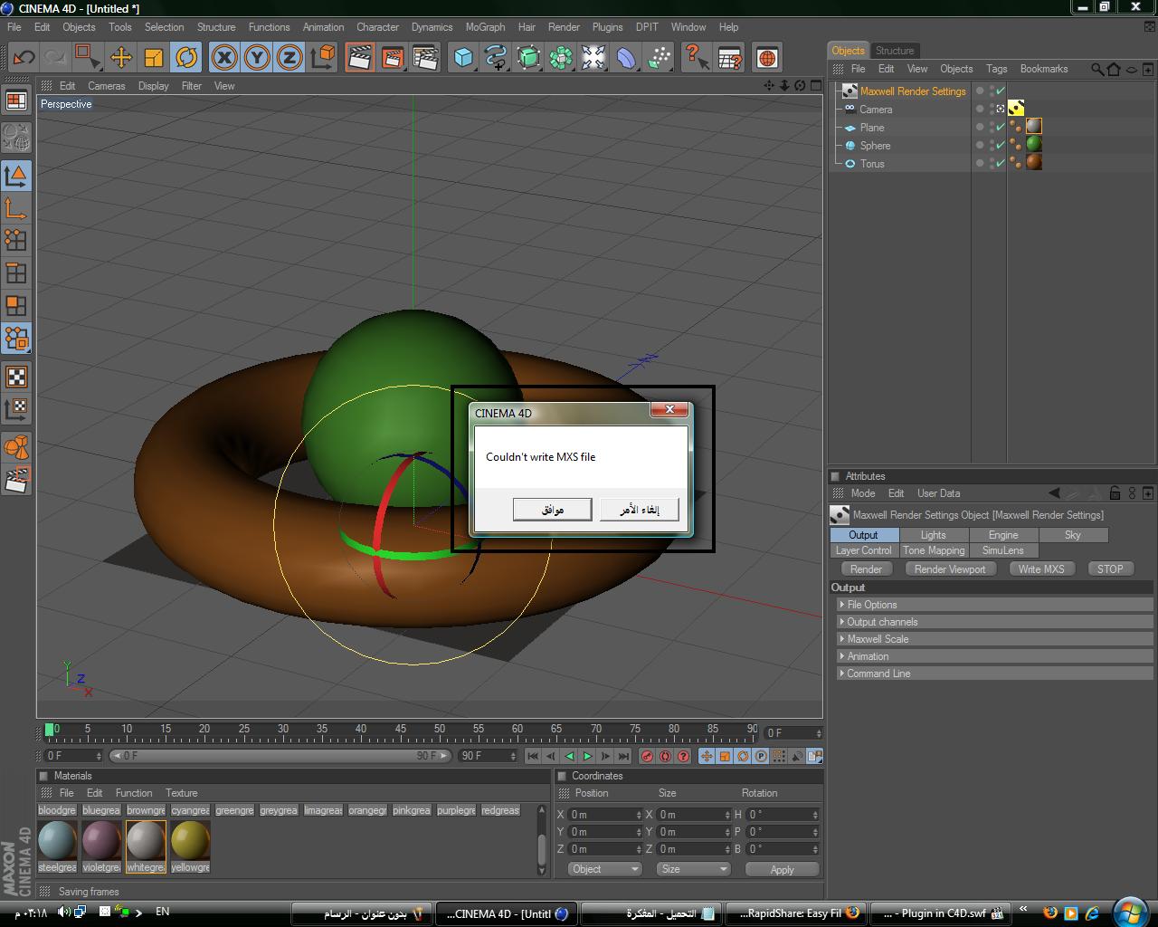This screenshot has width=1158, height=927.
Task: Open the Size mode dropdown
Action: (x=693, y=869)
